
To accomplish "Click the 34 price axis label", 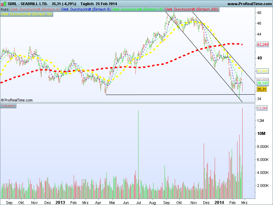I will (259, 99).
